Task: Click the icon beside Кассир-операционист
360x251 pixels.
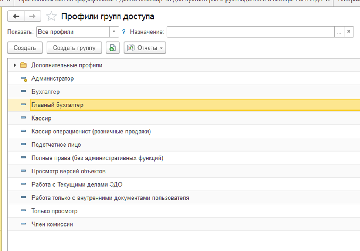Action: coord(23,131)
